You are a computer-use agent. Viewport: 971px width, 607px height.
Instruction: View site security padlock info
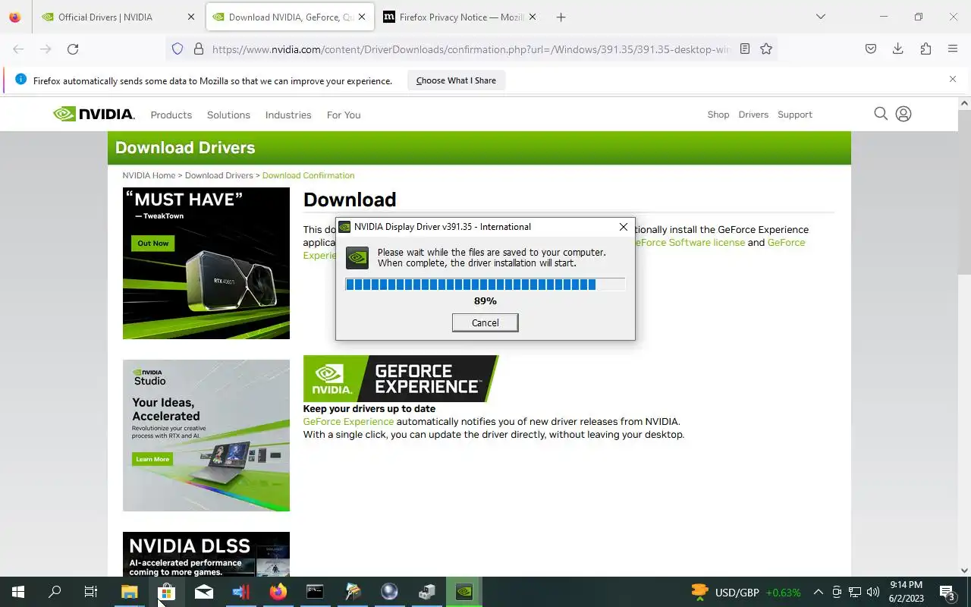(199, 49)
